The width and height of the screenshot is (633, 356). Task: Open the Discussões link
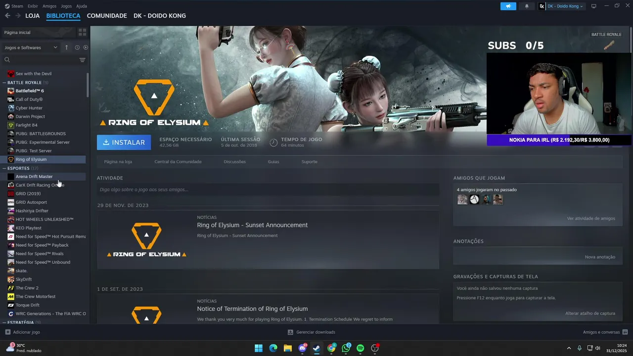click(x=234, y=162)
